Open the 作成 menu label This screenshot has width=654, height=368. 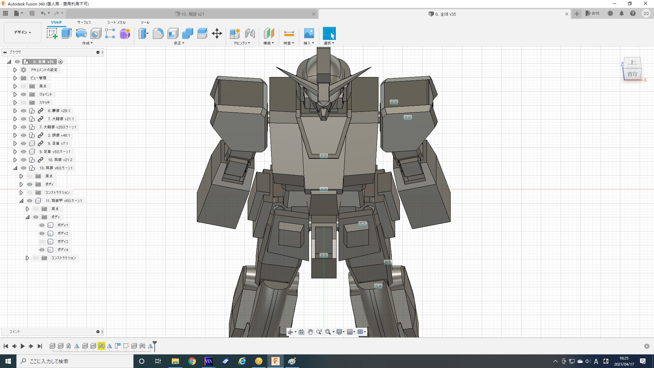pyautogui.click(x=87, y=43)
